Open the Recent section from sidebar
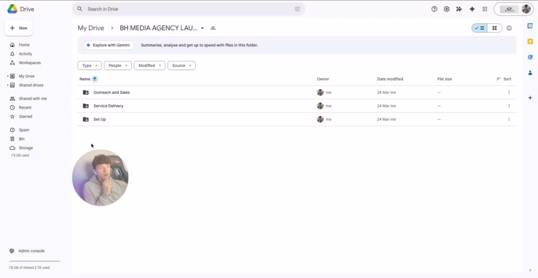538x278 pixels. click(x=25, y=107)
